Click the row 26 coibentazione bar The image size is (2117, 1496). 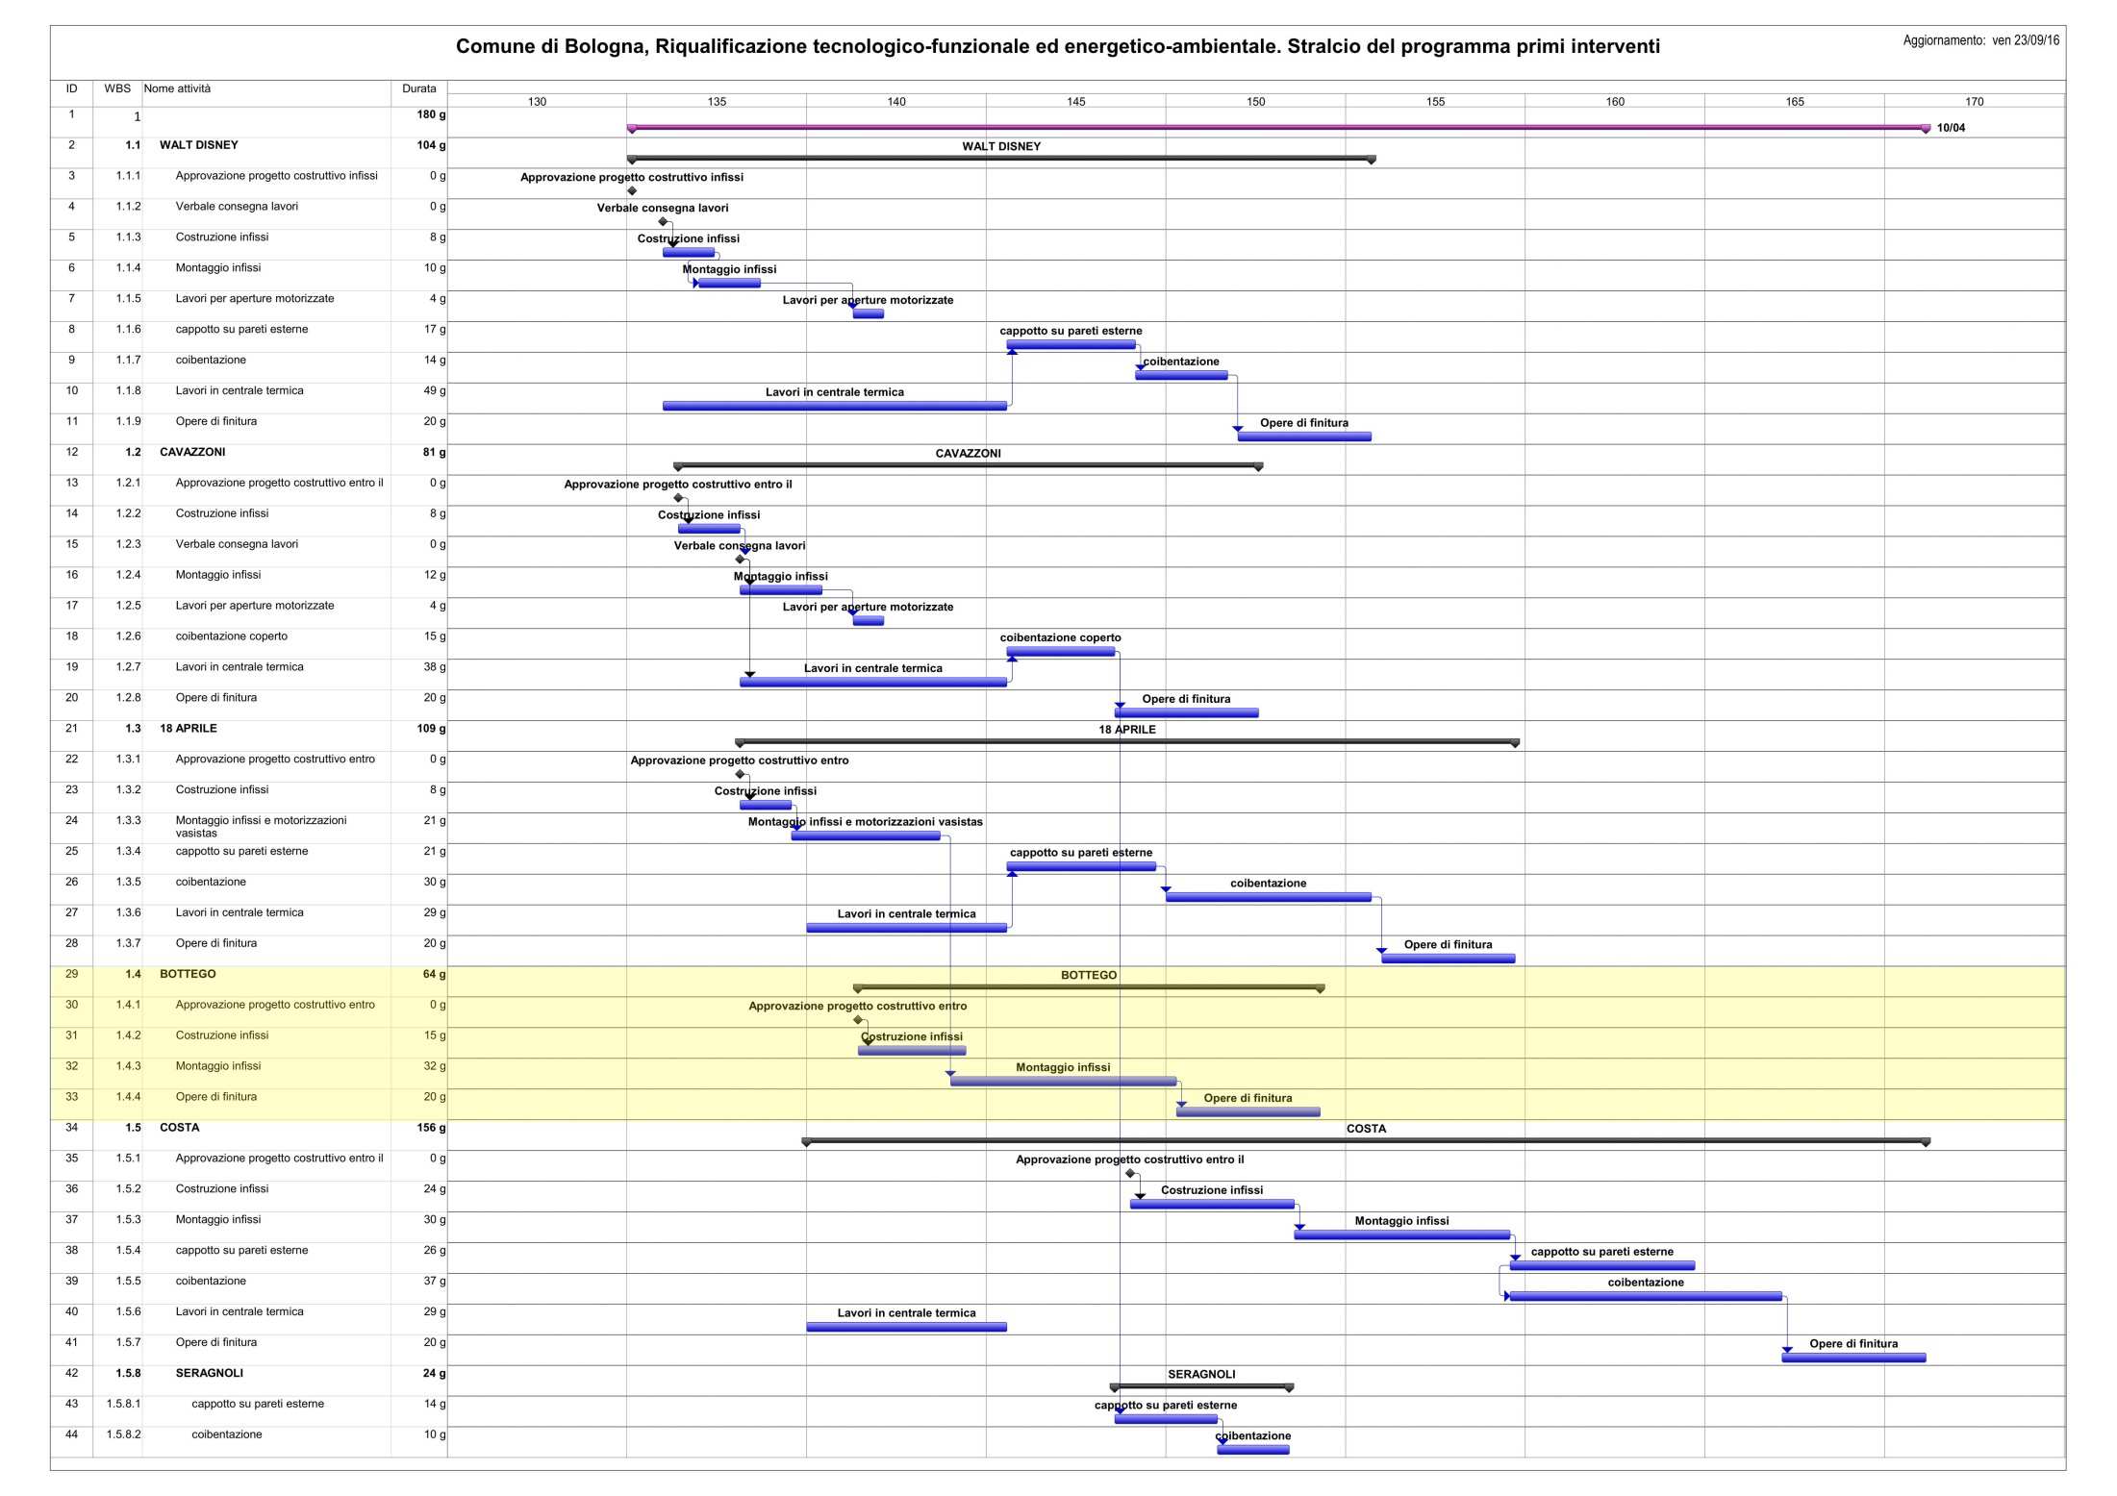(1269, 897)
